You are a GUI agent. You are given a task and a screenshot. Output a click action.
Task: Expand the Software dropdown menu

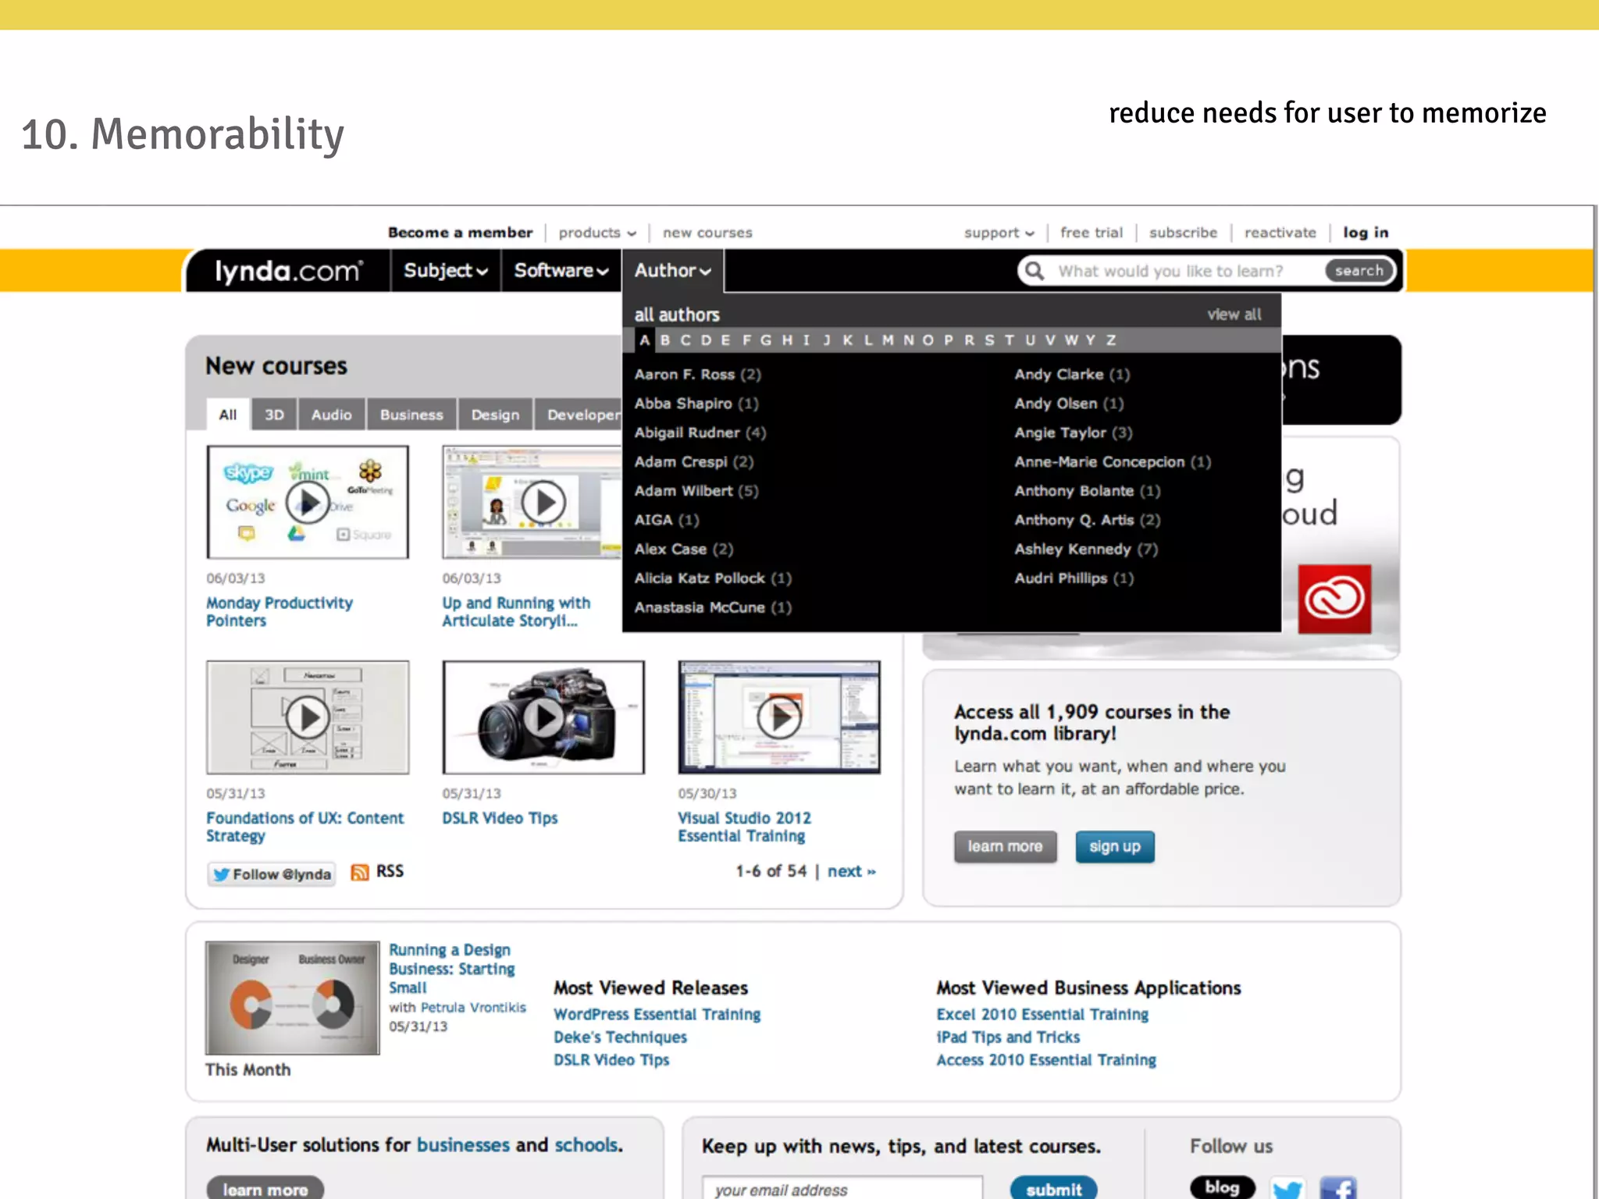coord(561,271)
